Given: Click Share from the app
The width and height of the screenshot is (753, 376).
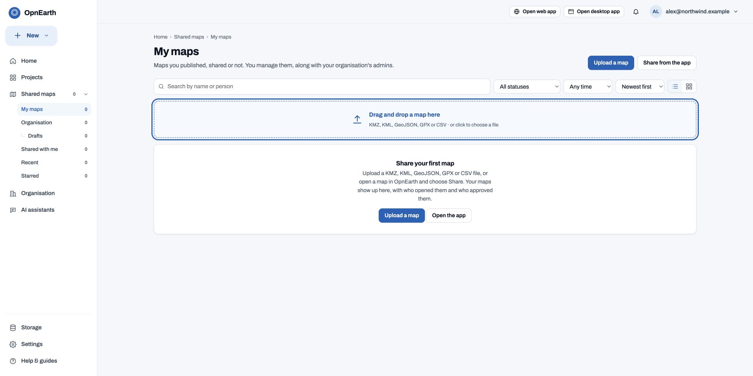Looking at the screenshot, I should pos(667,63).
